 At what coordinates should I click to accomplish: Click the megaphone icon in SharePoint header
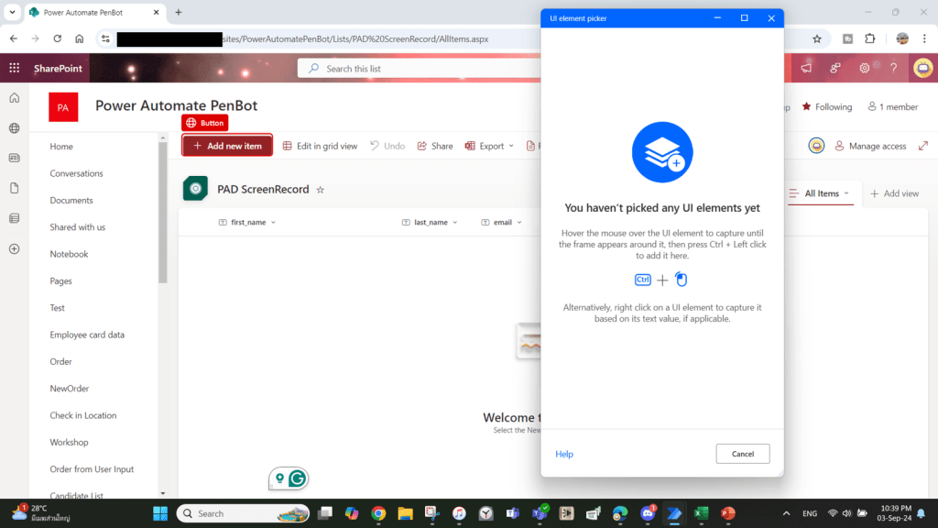(806, 69)
